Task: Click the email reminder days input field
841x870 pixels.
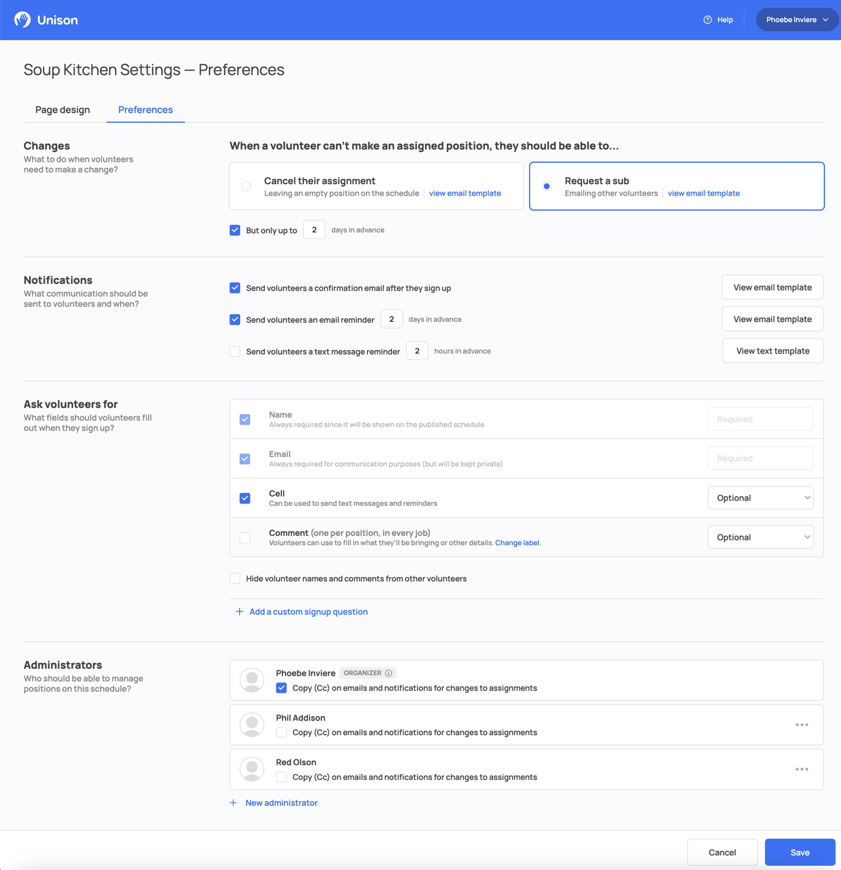Action: [391, 319]
